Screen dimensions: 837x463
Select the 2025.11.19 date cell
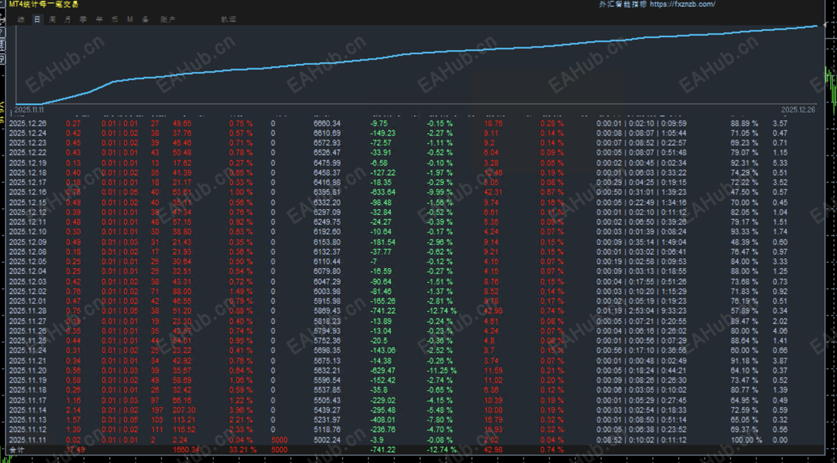coord(28,380)
